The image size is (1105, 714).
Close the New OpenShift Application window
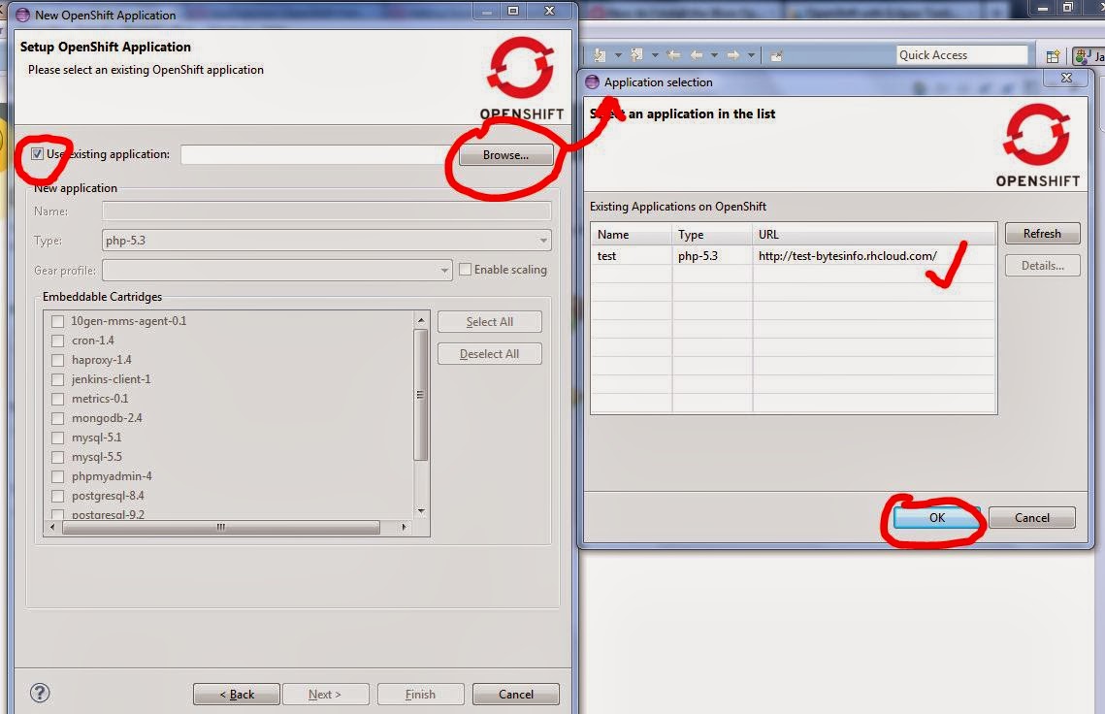[x=550, y=11]
